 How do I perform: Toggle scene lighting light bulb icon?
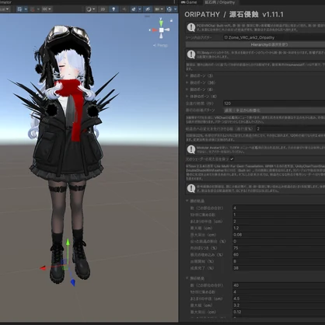click(114, 9)
